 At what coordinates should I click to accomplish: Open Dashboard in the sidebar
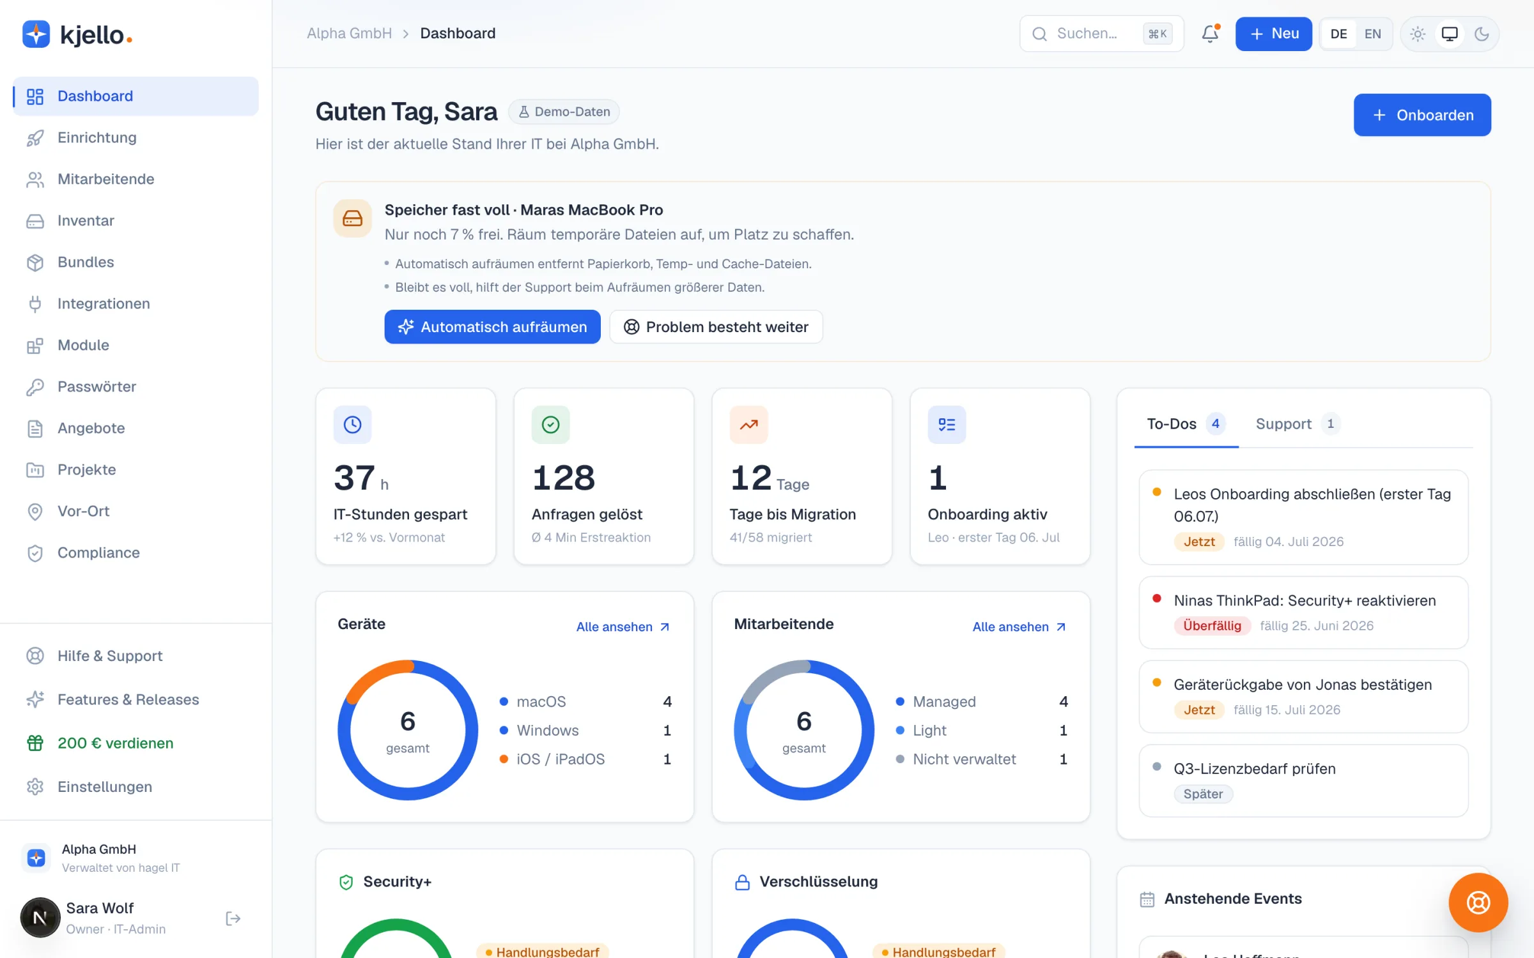(136, 96)
